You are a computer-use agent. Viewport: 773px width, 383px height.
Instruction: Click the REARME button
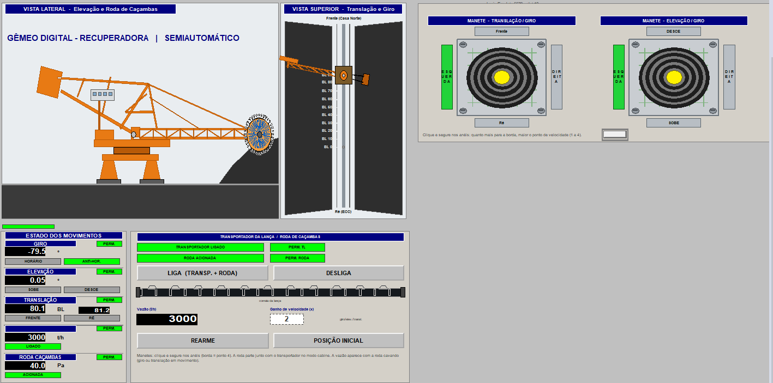(x=202, y=341)
